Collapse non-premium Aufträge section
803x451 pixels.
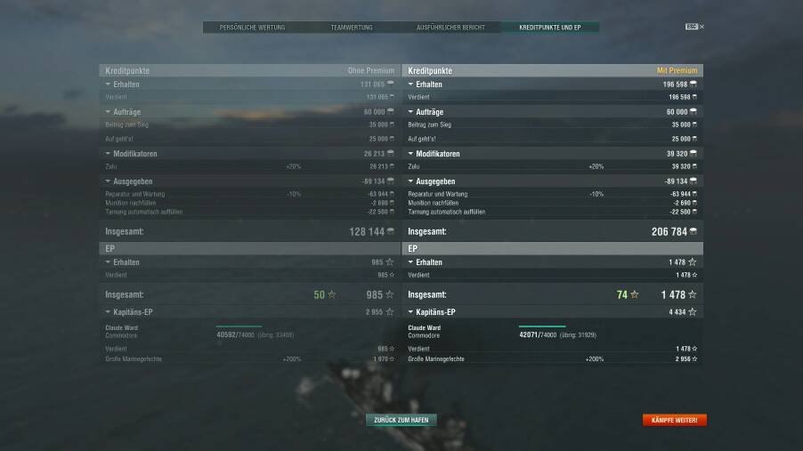[108, 111]
